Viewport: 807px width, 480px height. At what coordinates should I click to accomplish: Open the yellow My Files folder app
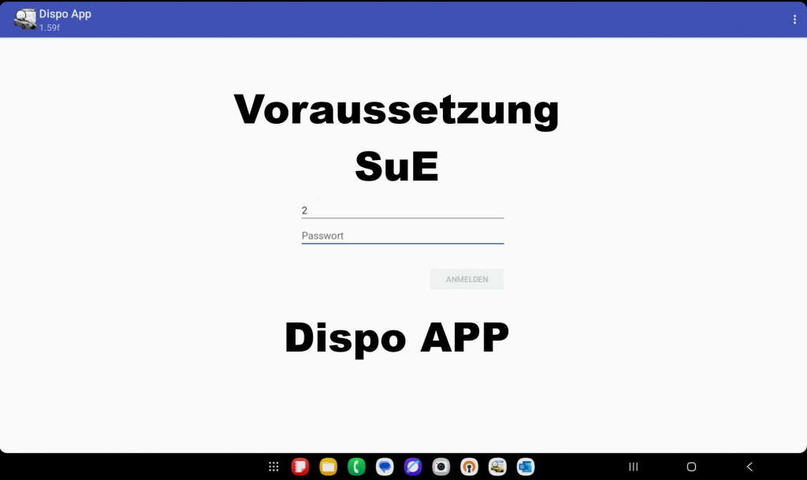328,467
